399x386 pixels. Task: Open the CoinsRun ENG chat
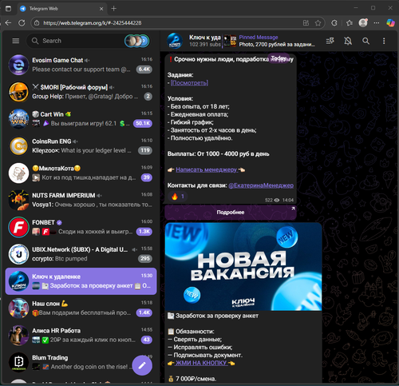pos(81,146)
